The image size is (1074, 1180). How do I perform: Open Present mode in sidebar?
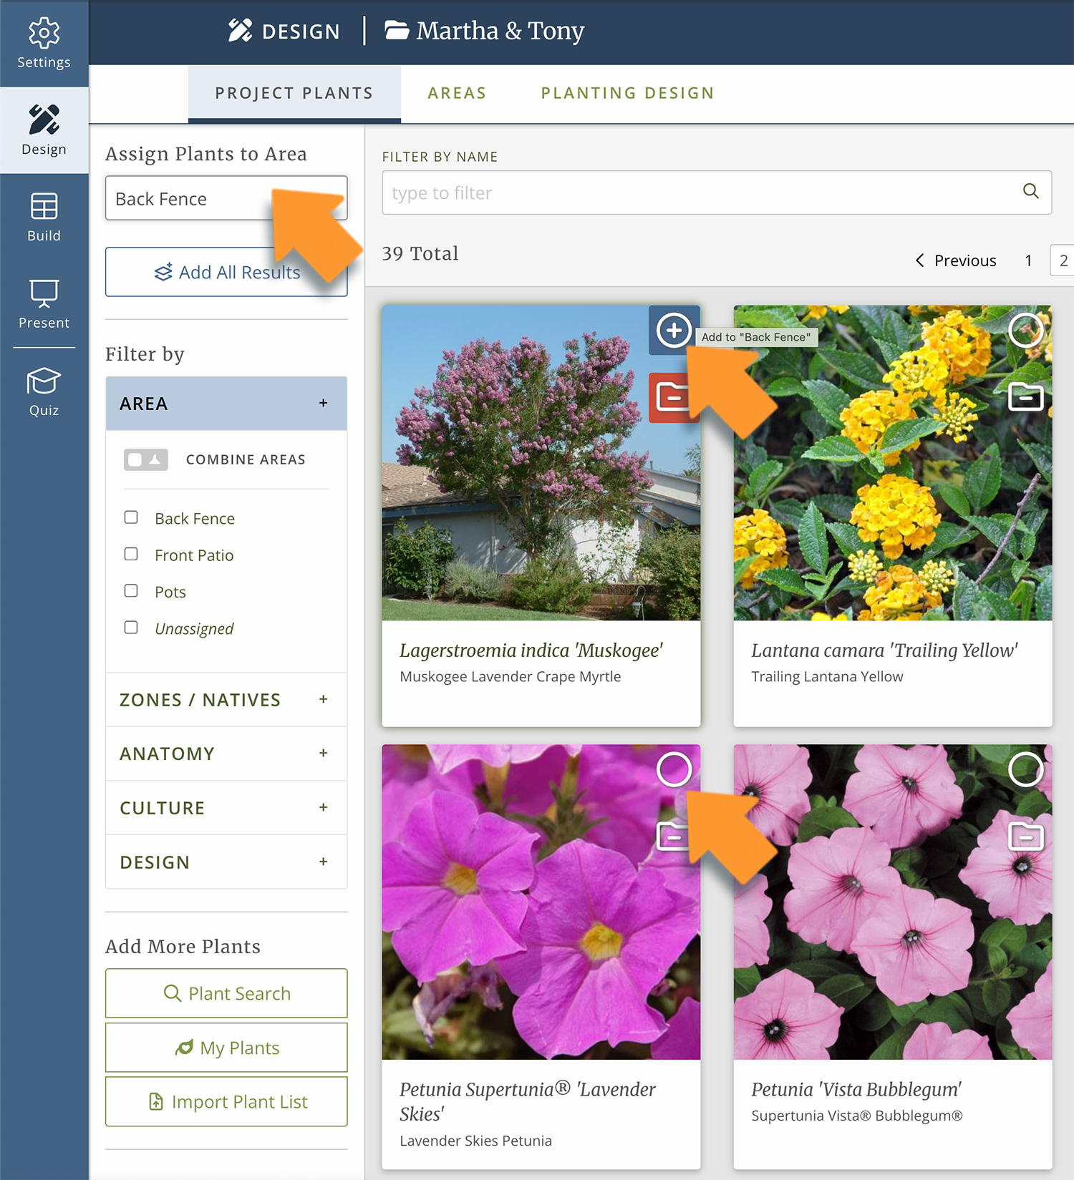(x=44, y=304)
